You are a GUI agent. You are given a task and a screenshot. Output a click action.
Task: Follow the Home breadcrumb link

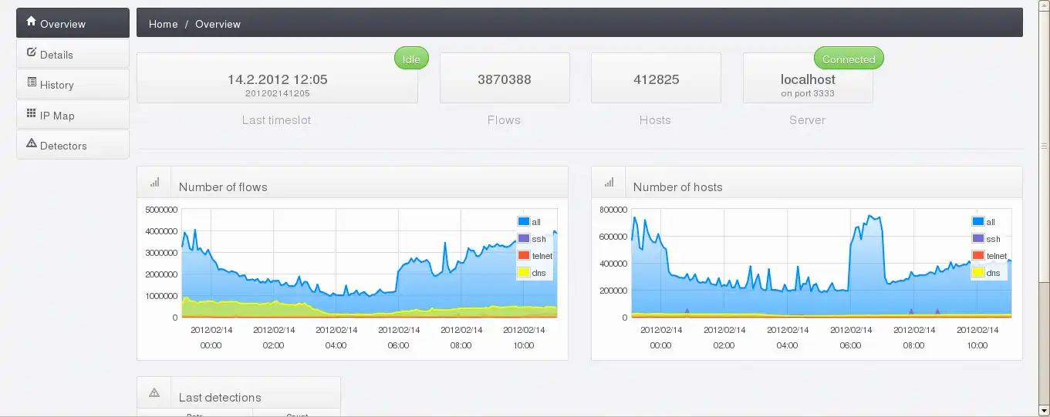coord(164,24)
